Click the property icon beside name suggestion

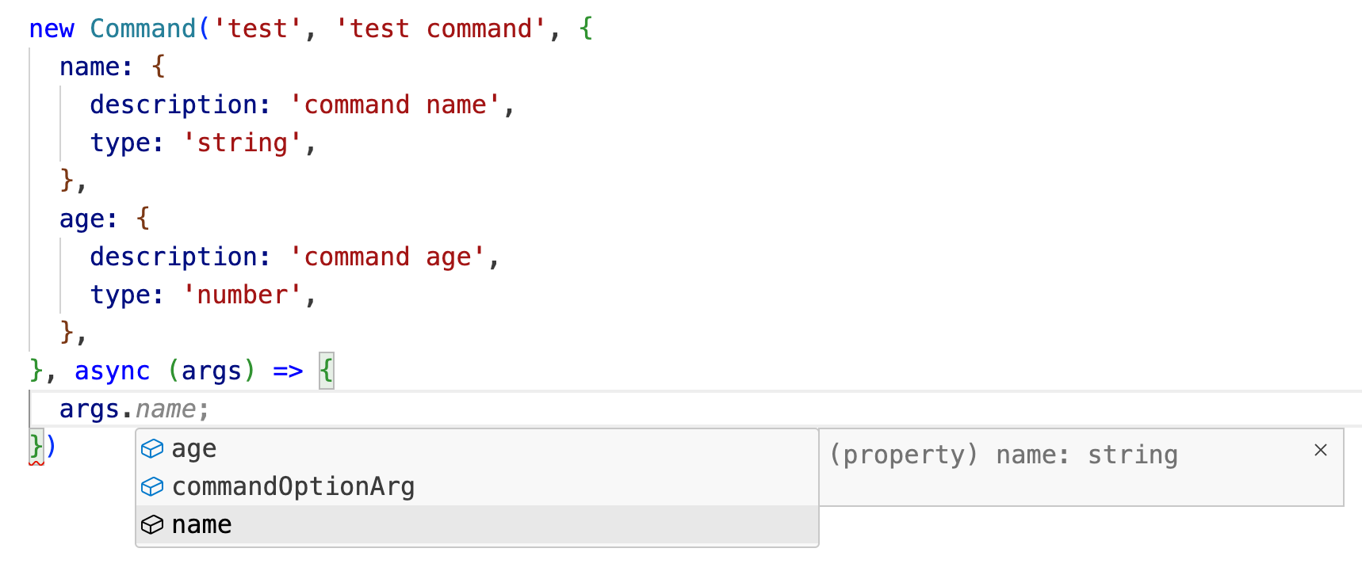pyautogui.click(x=151, y=524)
